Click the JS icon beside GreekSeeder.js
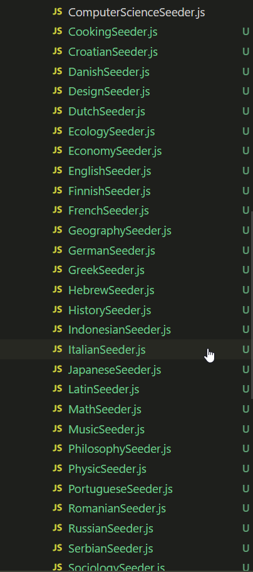 tap(57, 270)
